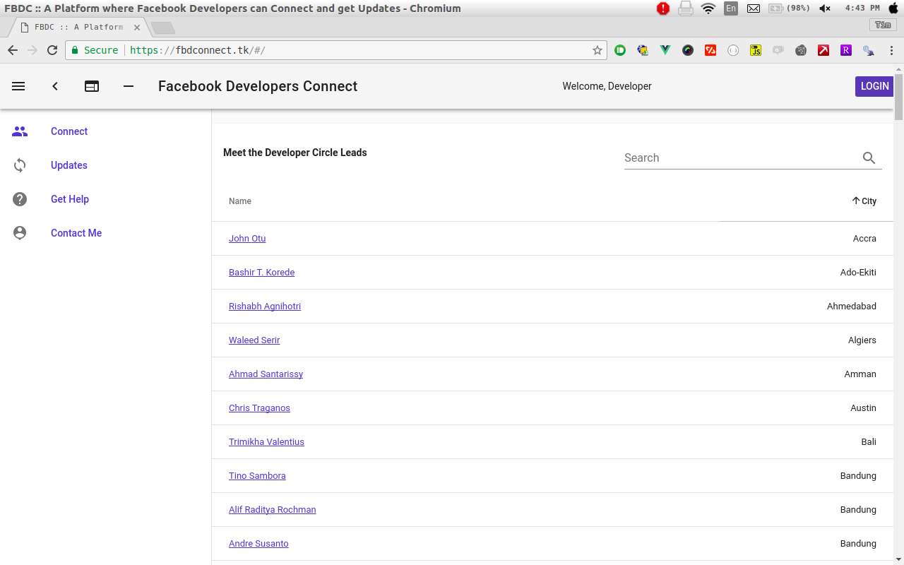This screenshot has height=565, width=904.
Task: Click the left chevron icon in the app header
Action: pyautogui.click(x=55, y=86)
